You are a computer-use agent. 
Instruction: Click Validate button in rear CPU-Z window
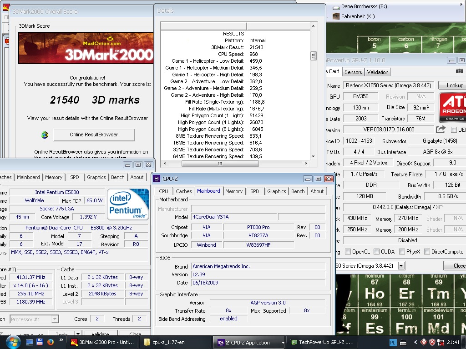tap(100, 334)
